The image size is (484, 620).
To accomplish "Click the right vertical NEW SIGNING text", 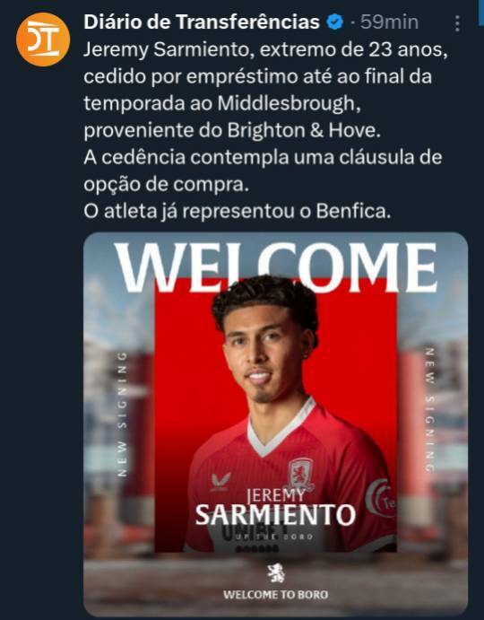I will point(430,410).
